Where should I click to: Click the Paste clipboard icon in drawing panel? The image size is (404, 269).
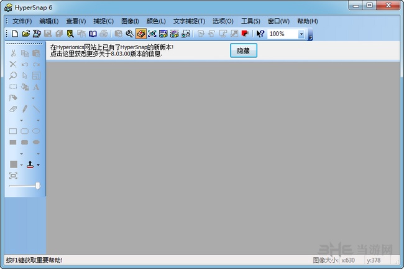pyautogui.click(x=36, y=53)
